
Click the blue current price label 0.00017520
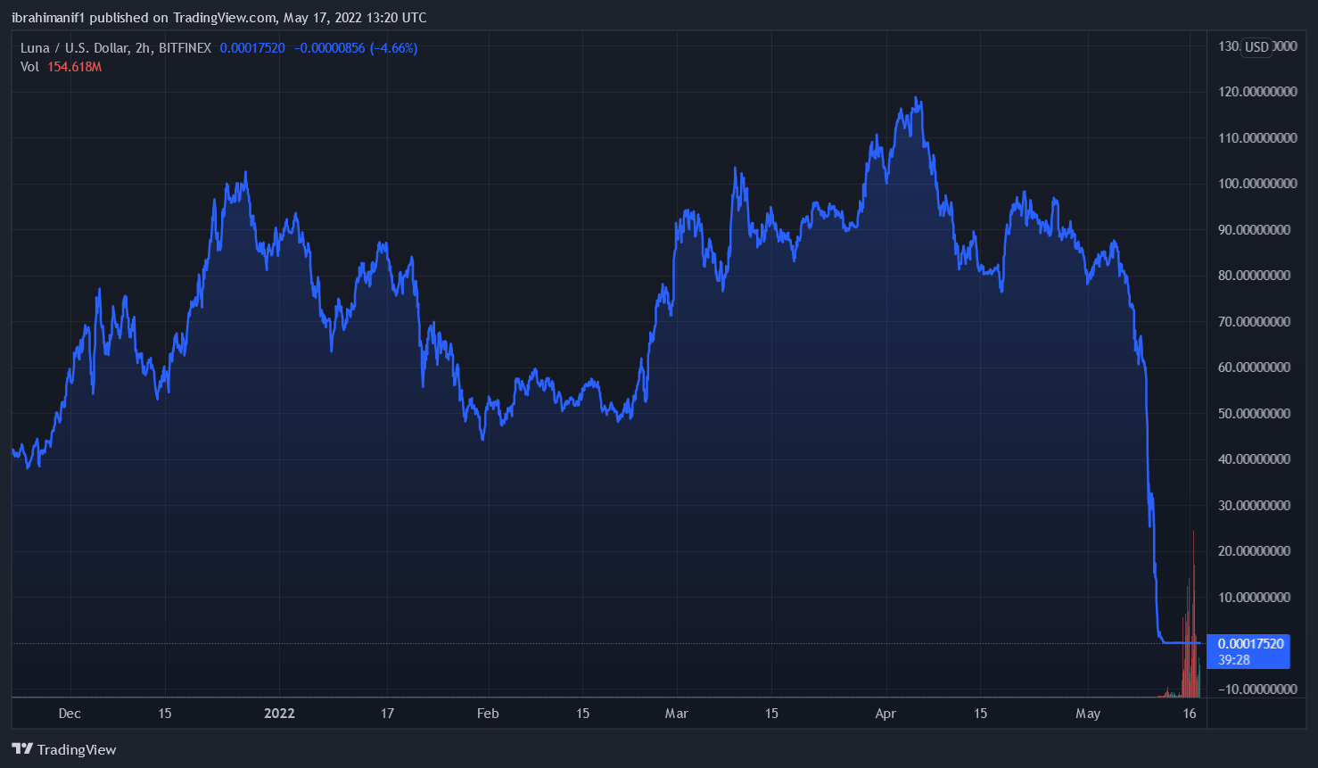coord(1250,644)
